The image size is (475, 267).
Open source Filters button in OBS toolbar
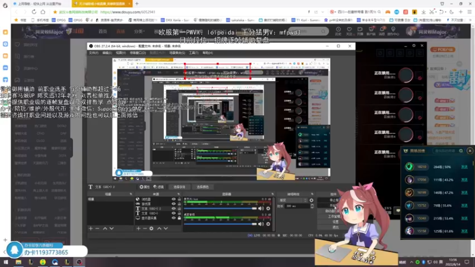[x=159, y=187]
